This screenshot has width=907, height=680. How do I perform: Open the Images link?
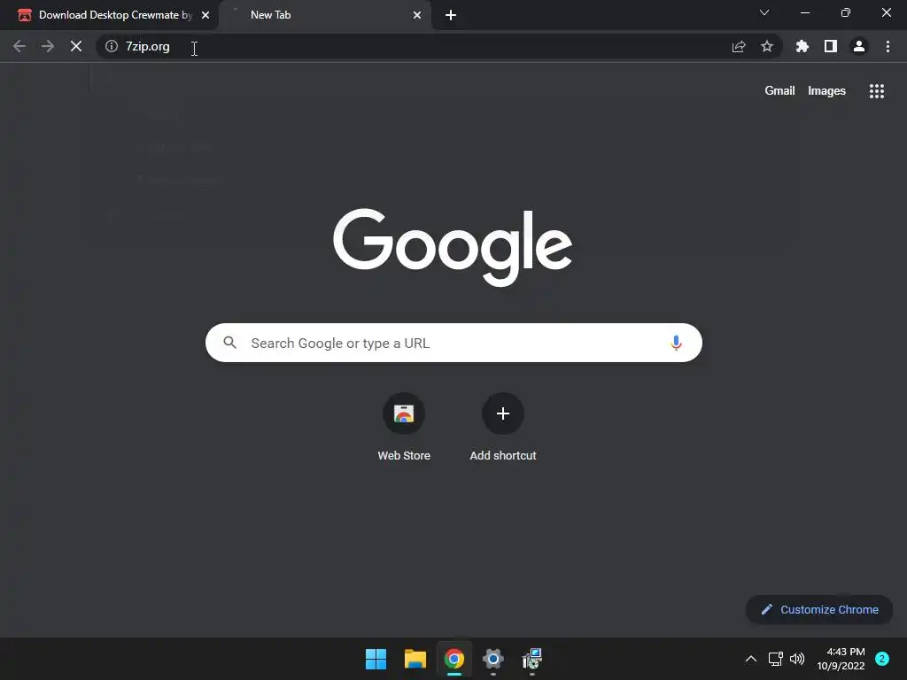[826, 91]
